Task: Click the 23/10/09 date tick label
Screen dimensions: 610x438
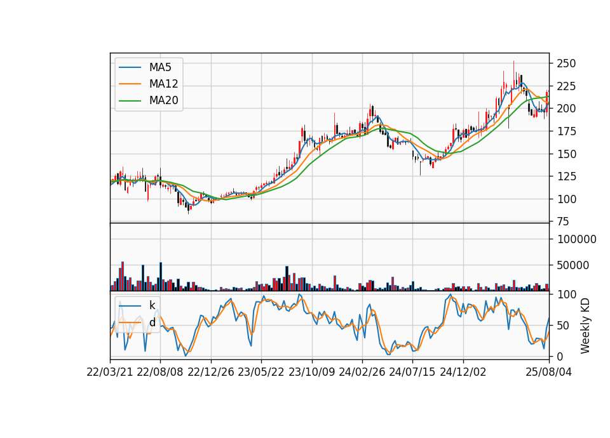Action: pyautogui.click(x=311, y=372)
